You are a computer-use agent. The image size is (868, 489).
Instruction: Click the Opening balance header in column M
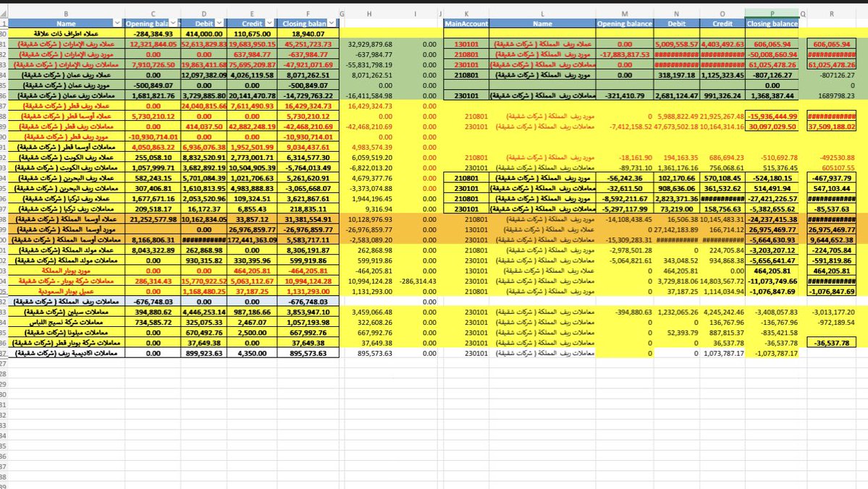click(625, 23)
